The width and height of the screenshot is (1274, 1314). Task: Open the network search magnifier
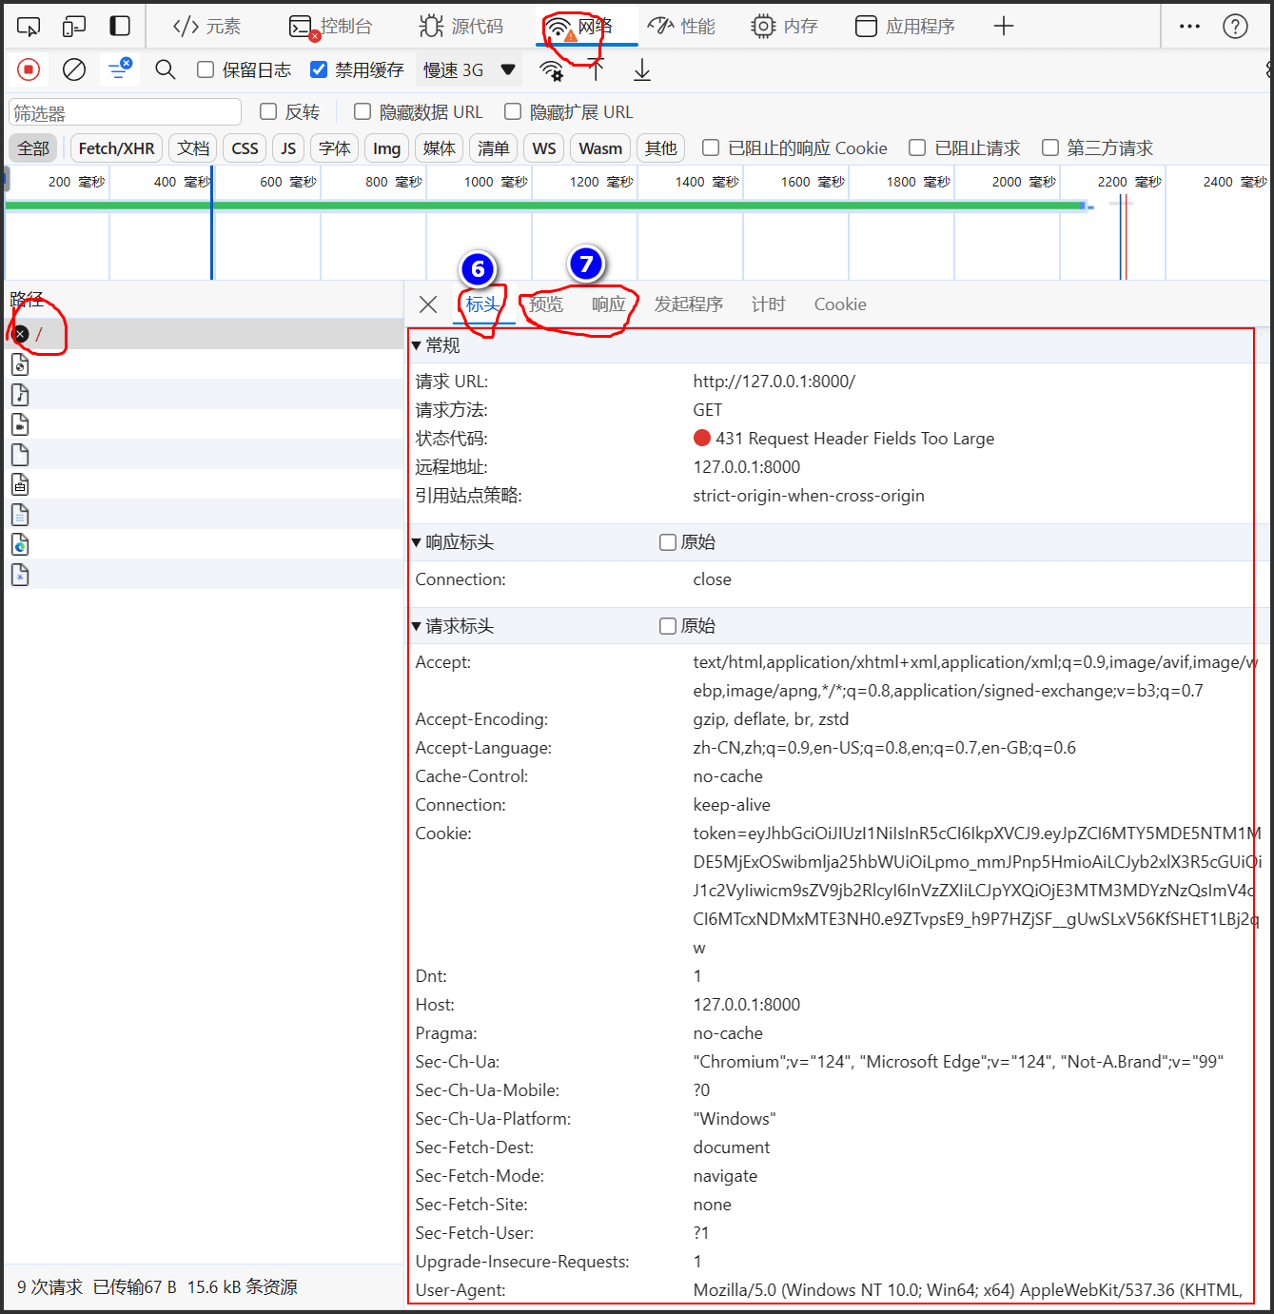[x=166, y=69]
